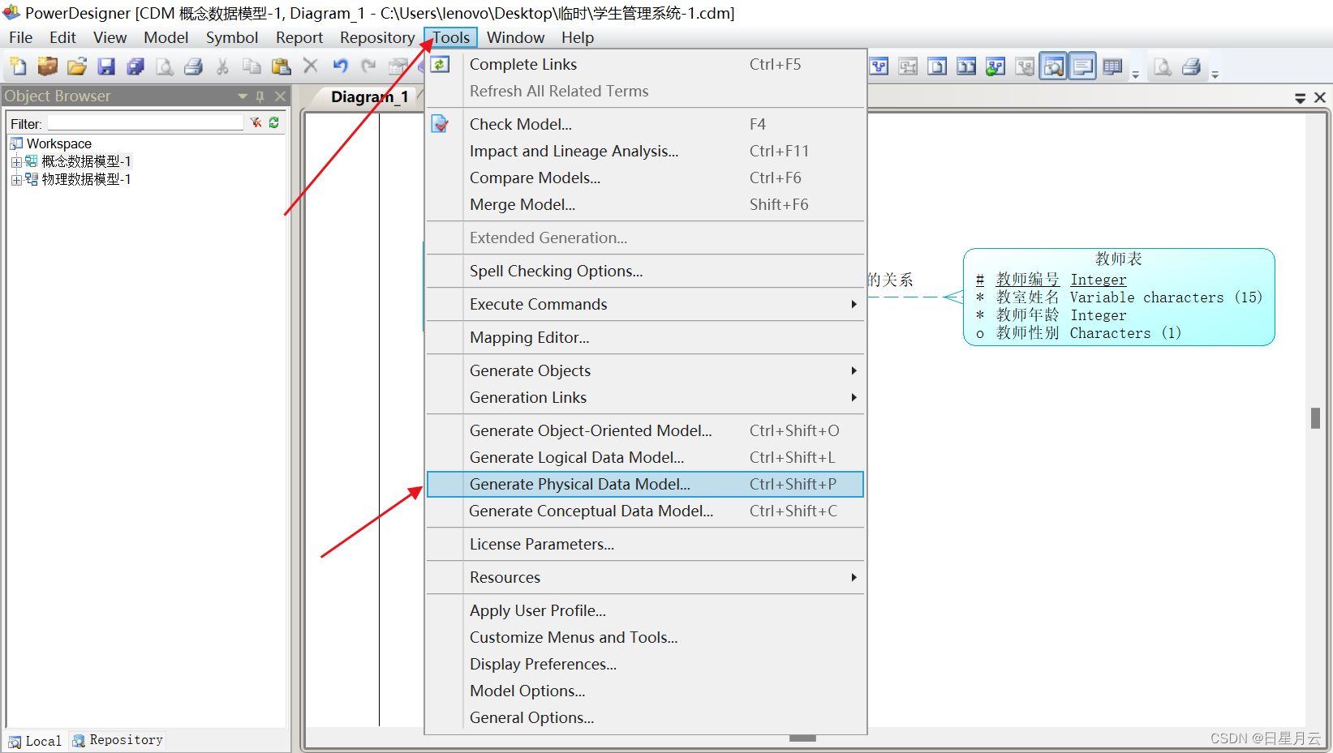
Task: Open window toolbar overflow options arrow
Action: (1136, 75)
